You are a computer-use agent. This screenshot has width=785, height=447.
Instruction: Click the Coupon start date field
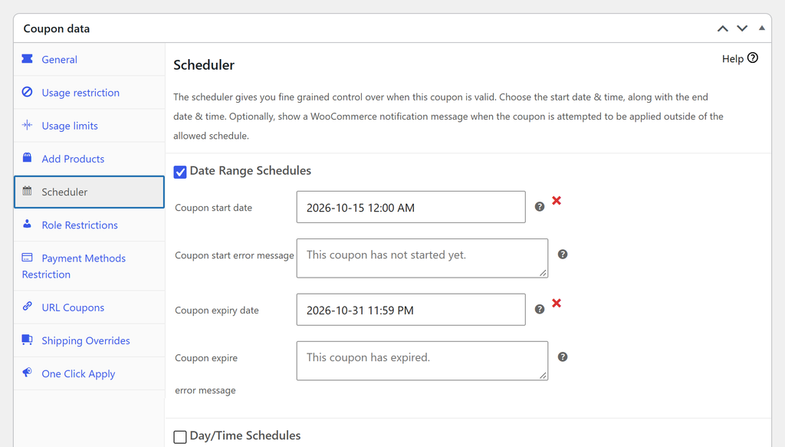tap(411, 207)
